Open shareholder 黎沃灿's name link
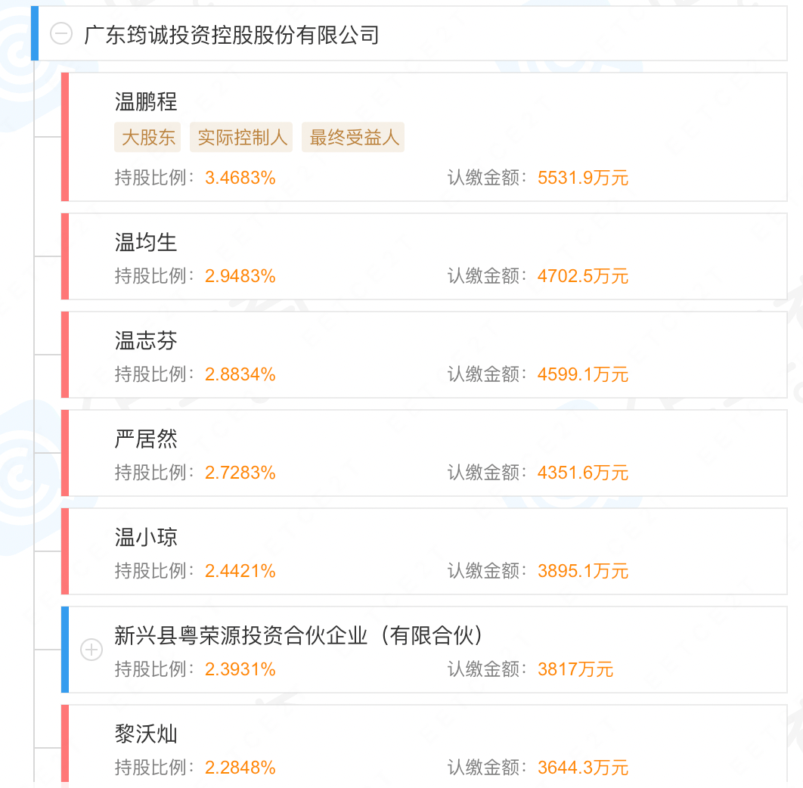Screen dimensions: 803x788 146,734
